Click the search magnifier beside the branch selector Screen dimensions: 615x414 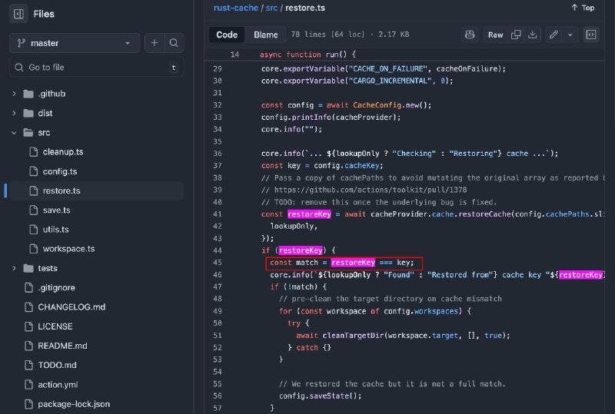(175, 43)
